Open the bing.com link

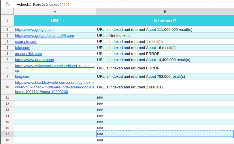[22, 77]
